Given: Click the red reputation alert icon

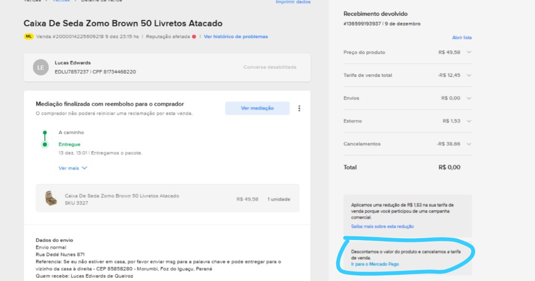Looking at the screenshot, I should (194, 37).
